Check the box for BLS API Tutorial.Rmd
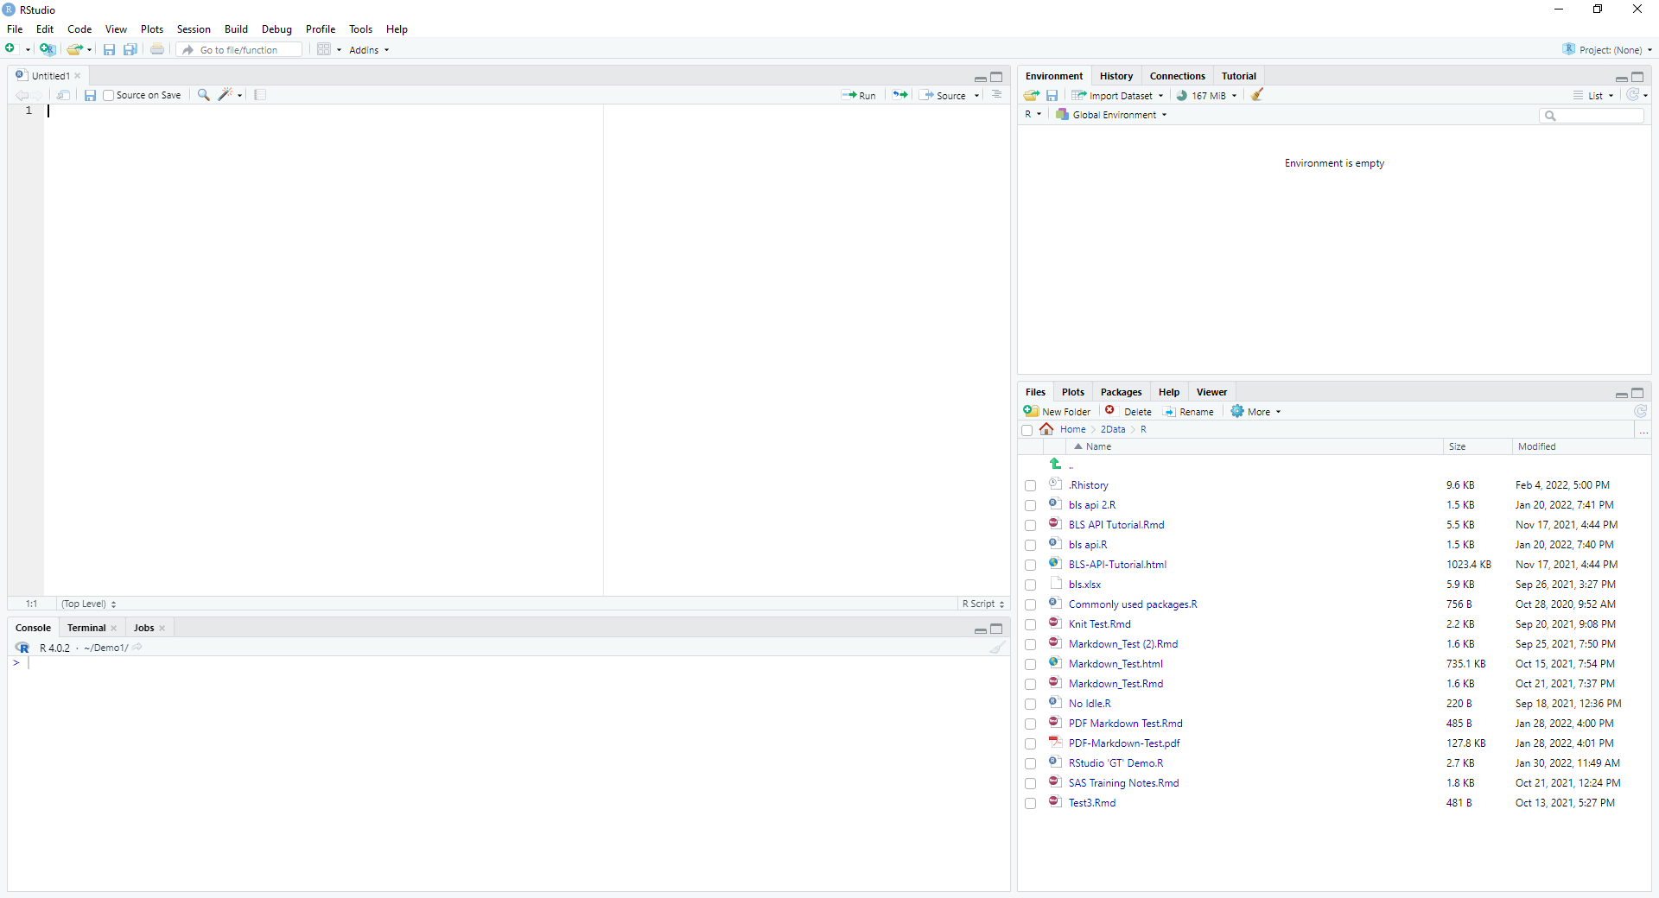Screen dimensions: 1659x898 (1030, 526)
